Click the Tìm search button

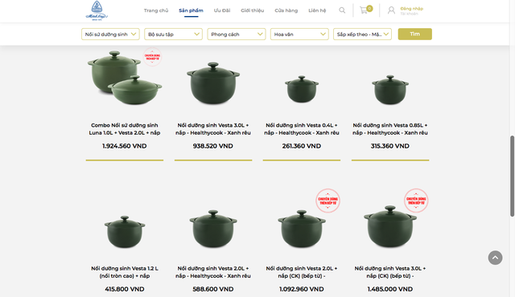click(x=415, y=34)
